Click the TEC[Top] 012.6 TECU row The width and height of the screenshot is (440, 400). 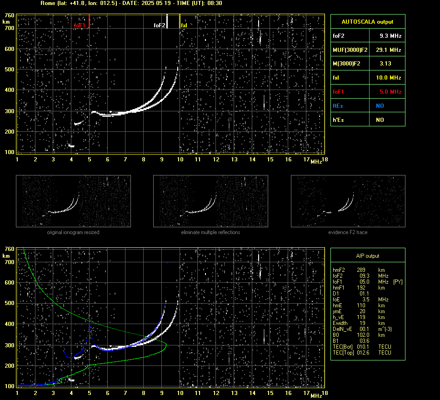coord(362,353)
